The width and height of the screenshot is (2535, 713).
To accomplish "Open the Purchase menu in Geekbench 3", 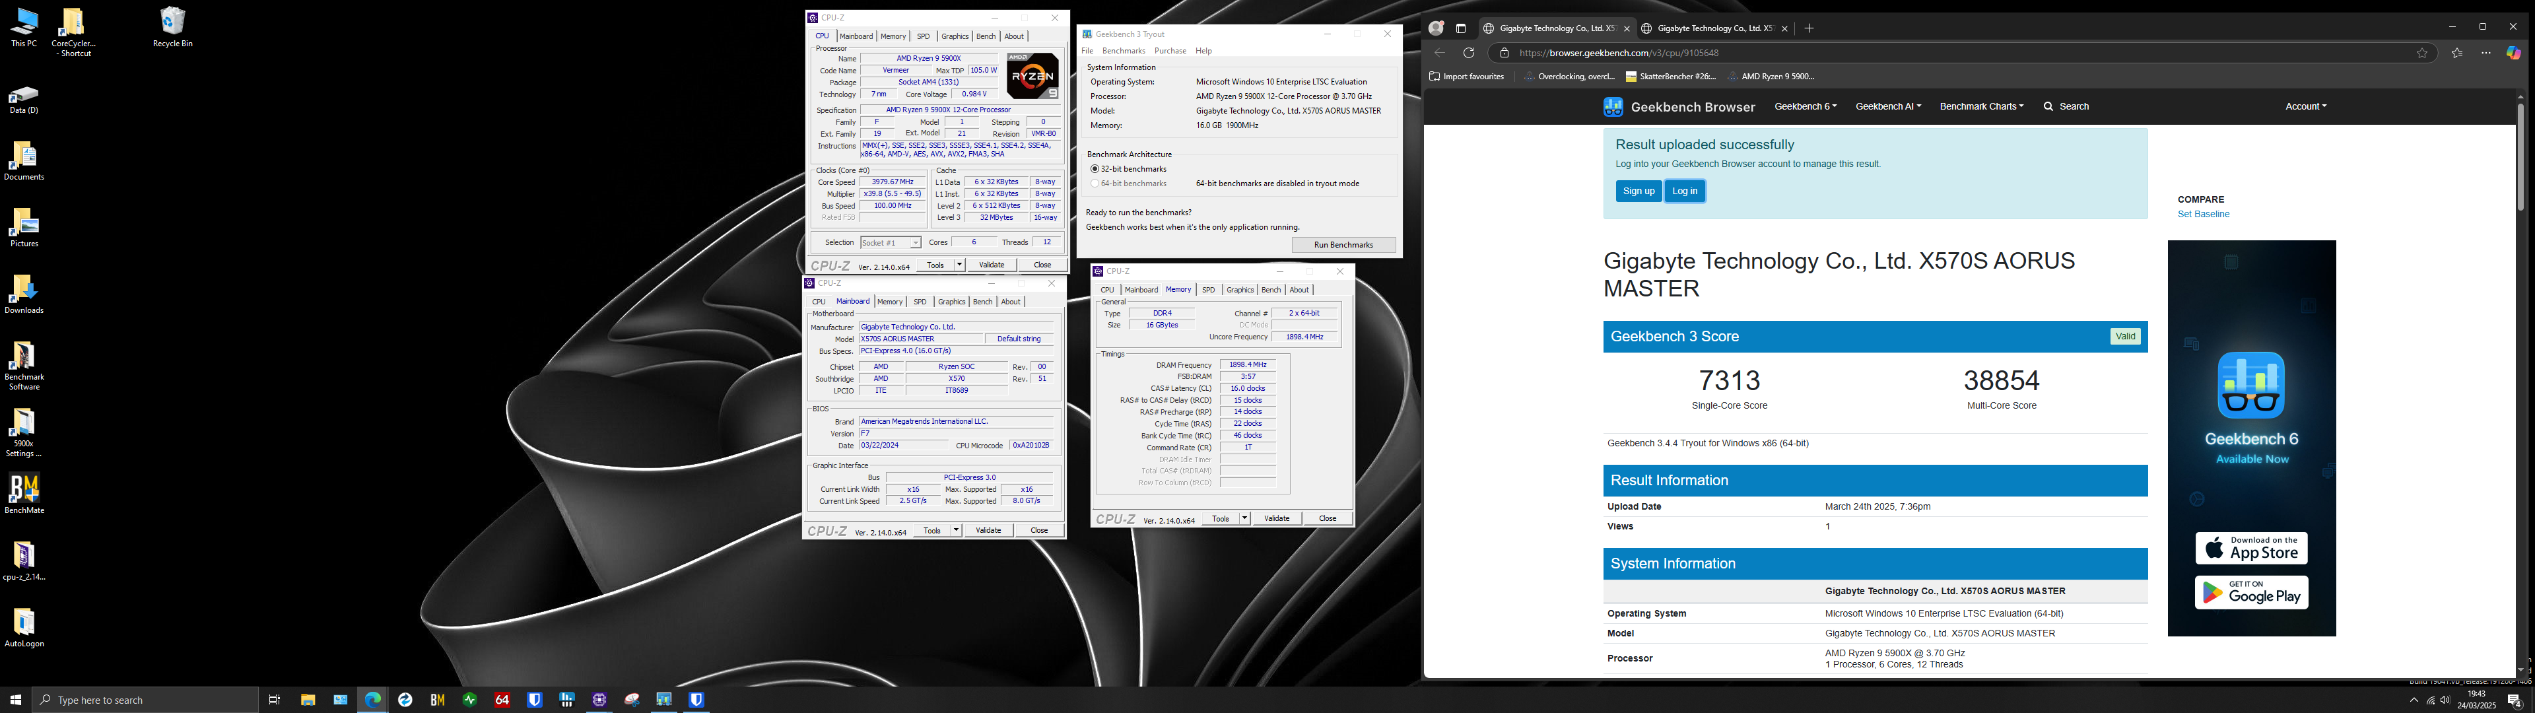I will click(1170, 51).
